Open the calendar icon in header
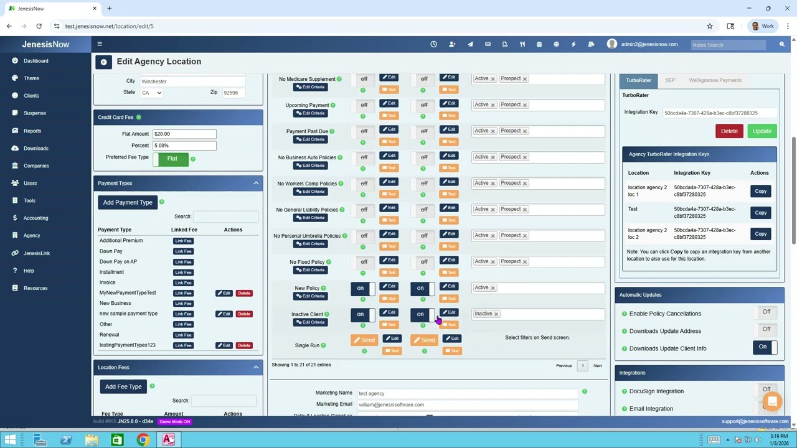Image resolution: width=797 pixels, height=448 pixels. tap(539, 44)
